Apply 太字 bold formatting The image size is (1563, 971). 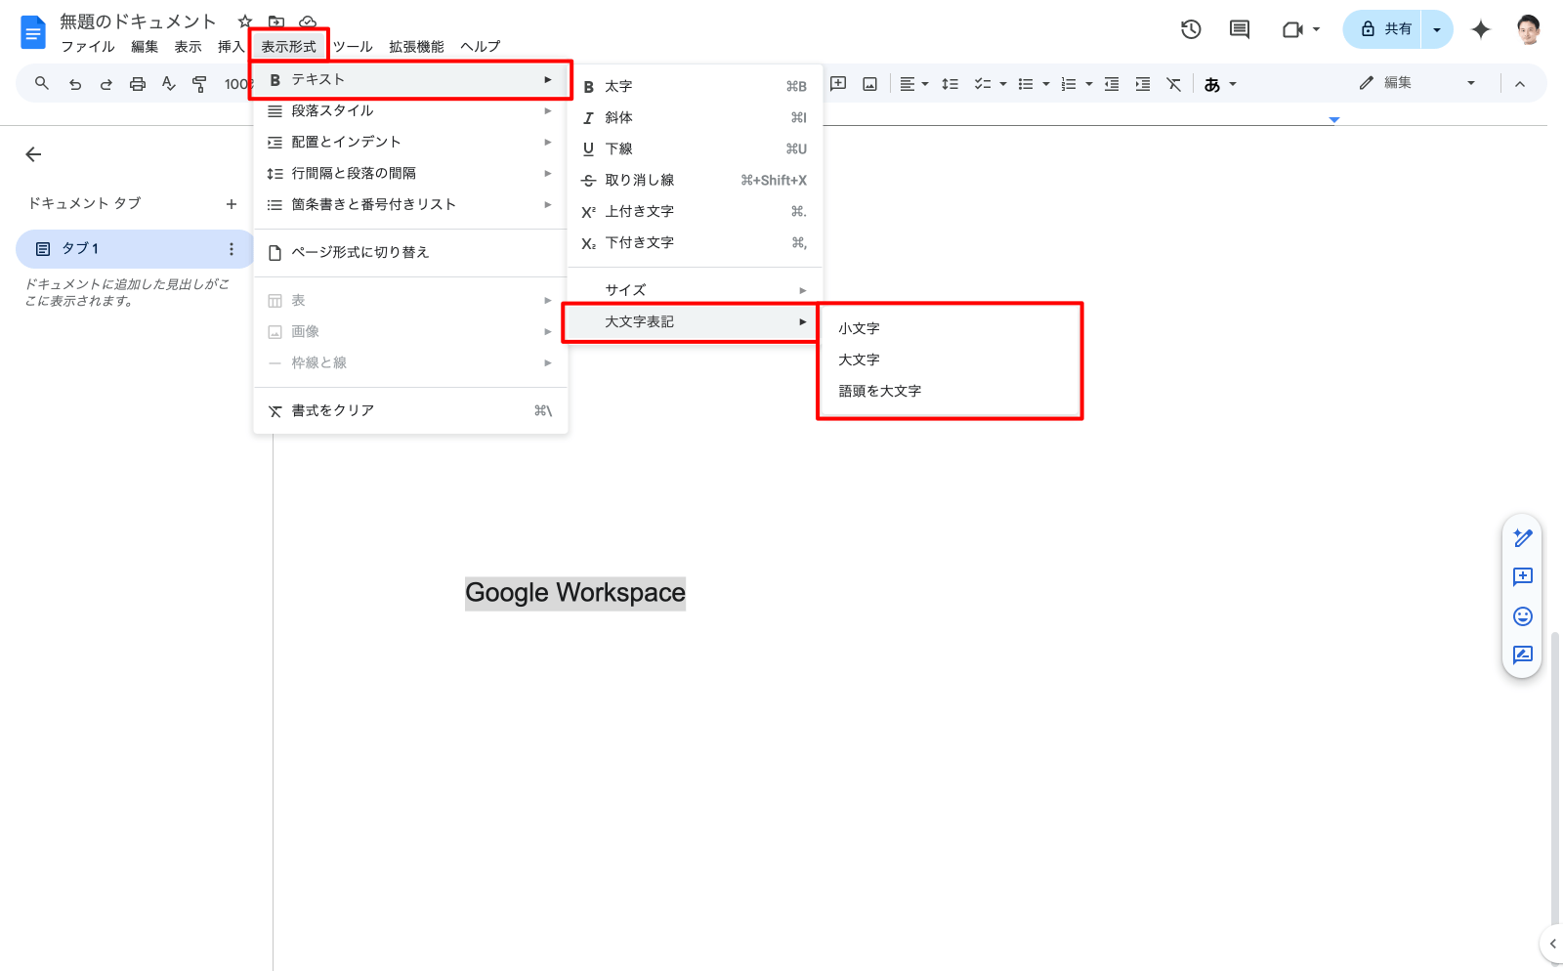click(x=695, y=86)
